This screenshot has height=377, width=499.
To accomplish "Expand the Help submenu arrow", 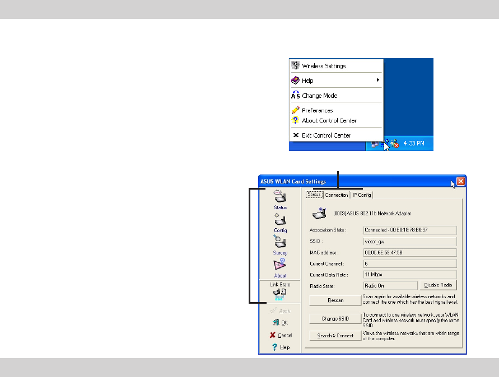I will (378, 80).
